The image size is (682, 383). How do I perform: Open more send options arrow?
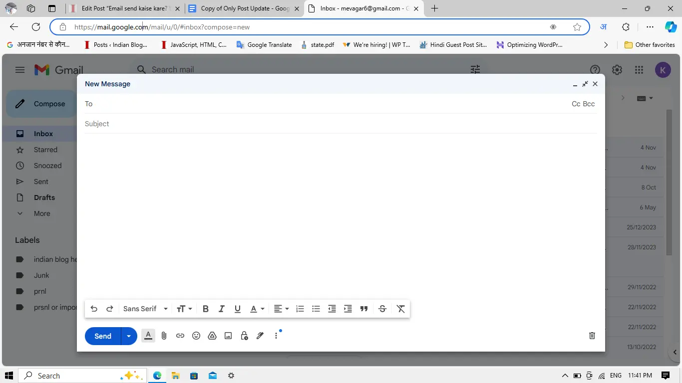pos(129,336)
